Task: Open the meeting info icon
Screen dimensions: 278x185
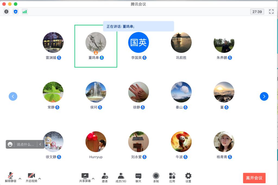Action: click(7, 12)
